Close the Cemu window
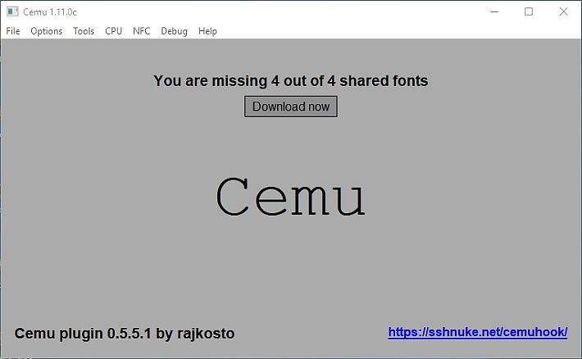Image resolution: width=582 pixels, height=359 pixels. 563,11
